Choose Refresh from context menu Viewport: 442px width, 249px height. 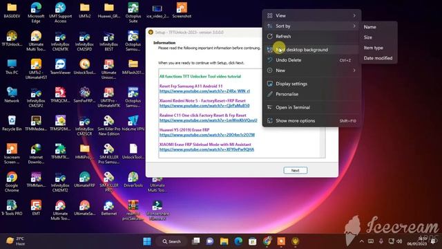tap(311, 37)
